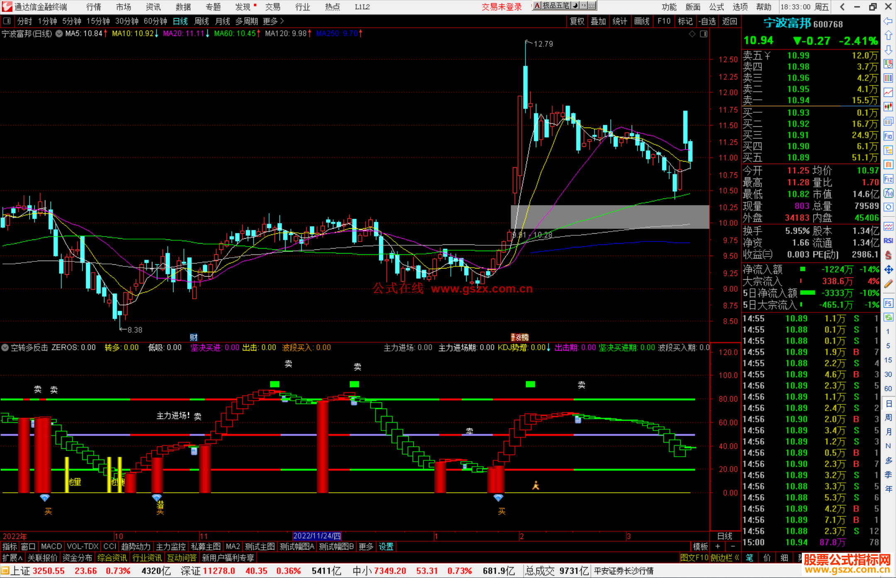The image size is (896, 578).
Task: Open the -自选 watchlist dropdown
Action: 707,21
